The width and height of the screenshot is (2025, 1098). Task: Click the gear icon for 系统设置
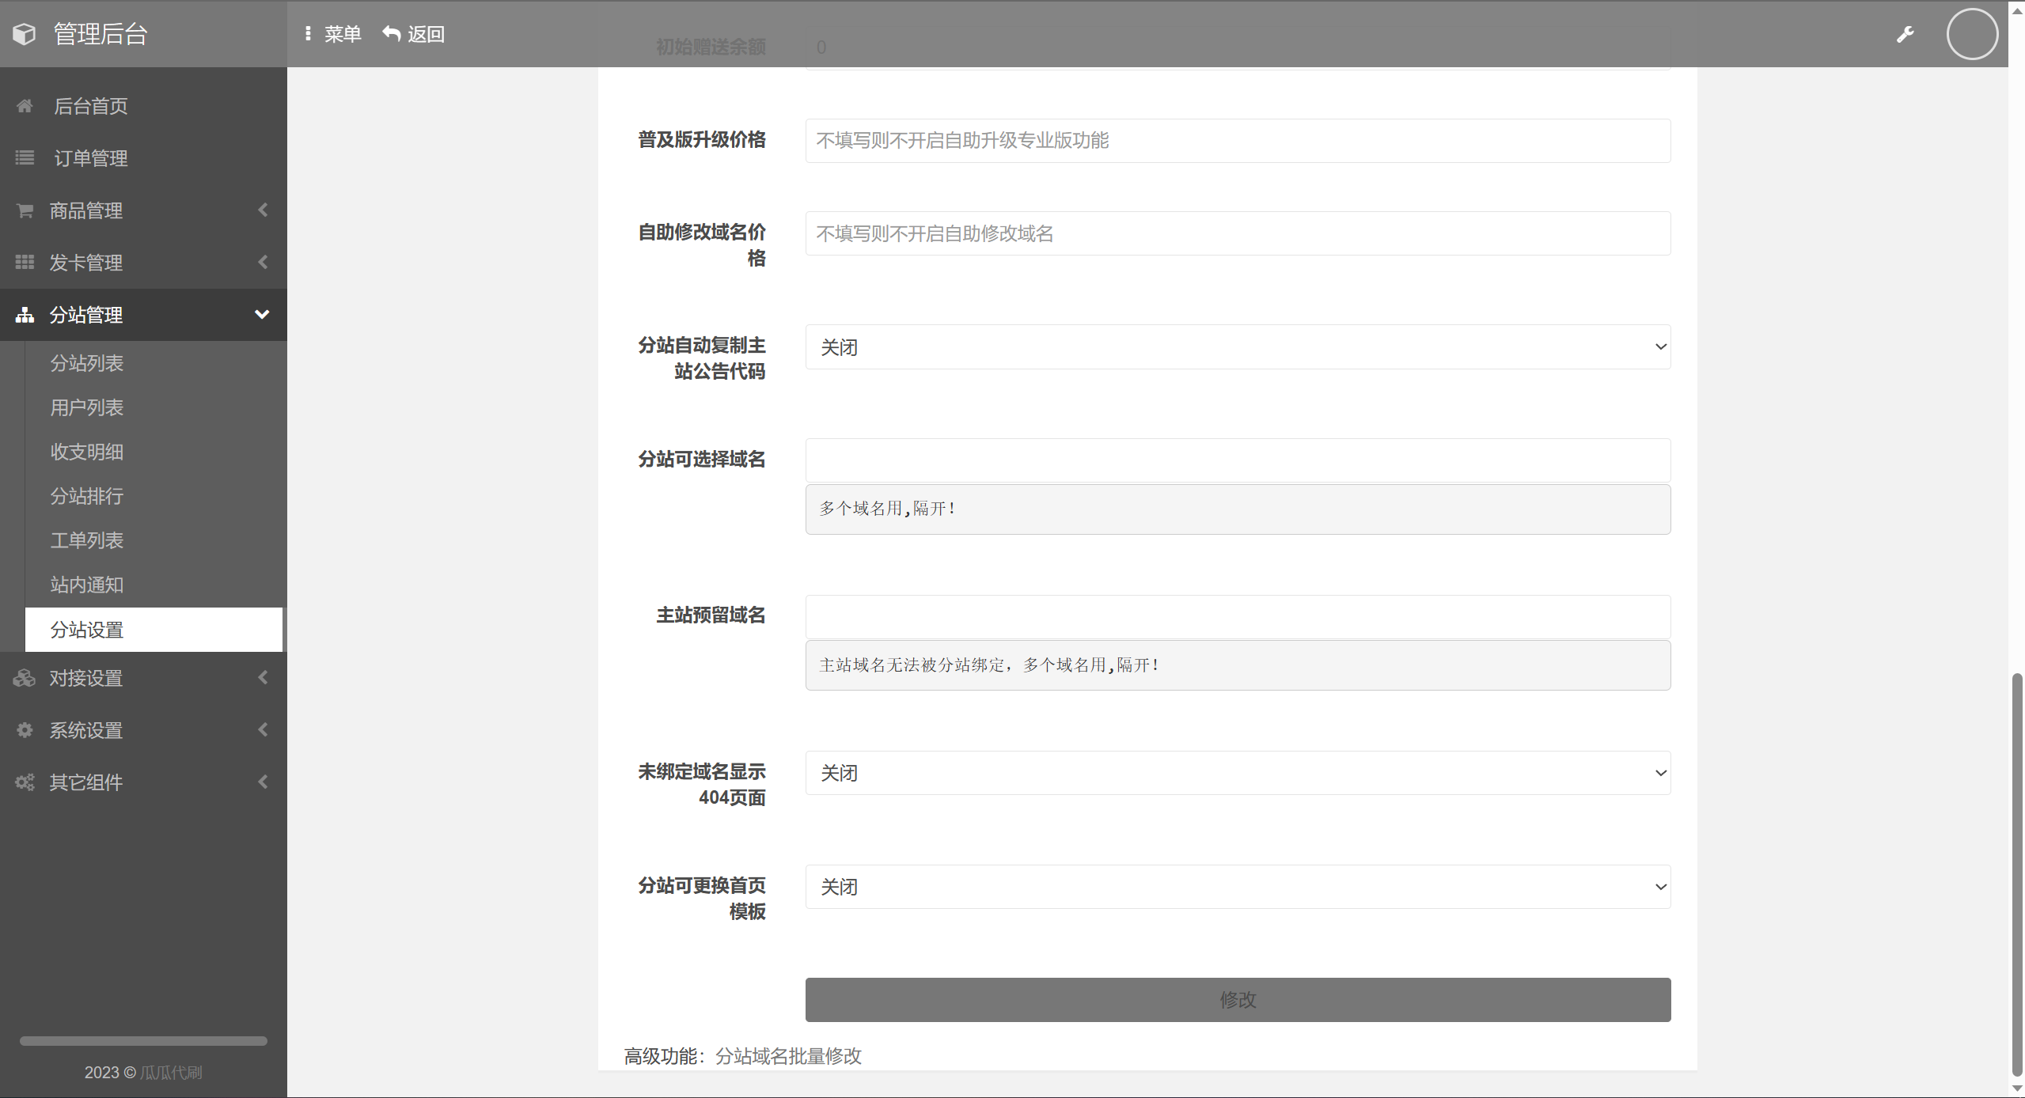click(x=25, y=730)
